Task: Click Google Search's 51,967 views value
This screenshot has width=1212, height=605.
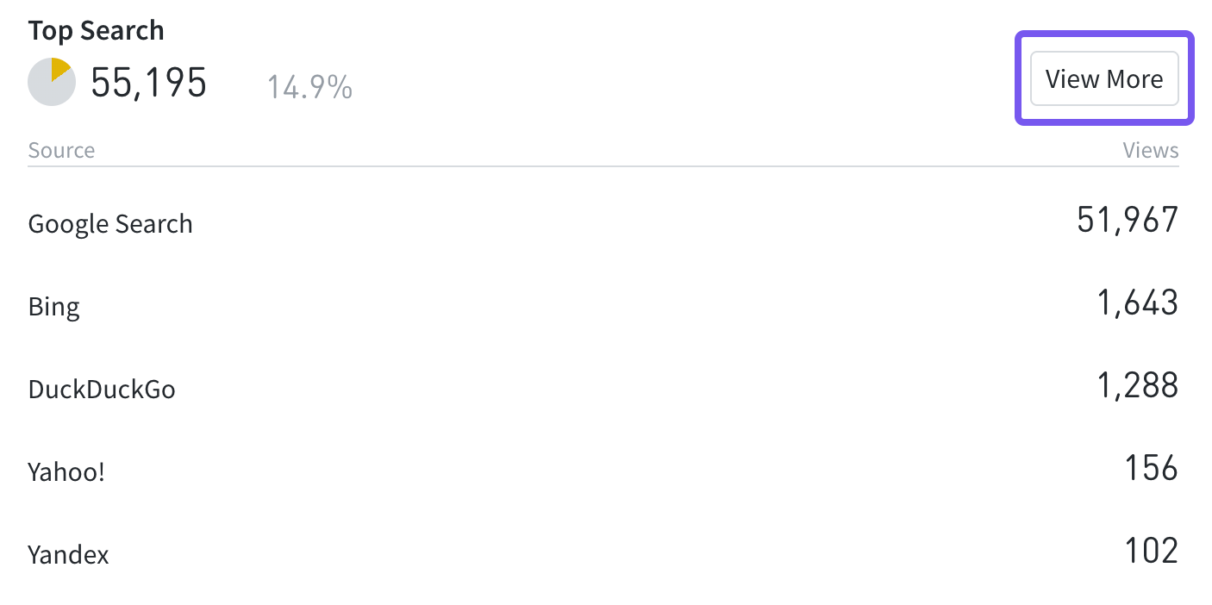Action: (x=1127, y=221)
